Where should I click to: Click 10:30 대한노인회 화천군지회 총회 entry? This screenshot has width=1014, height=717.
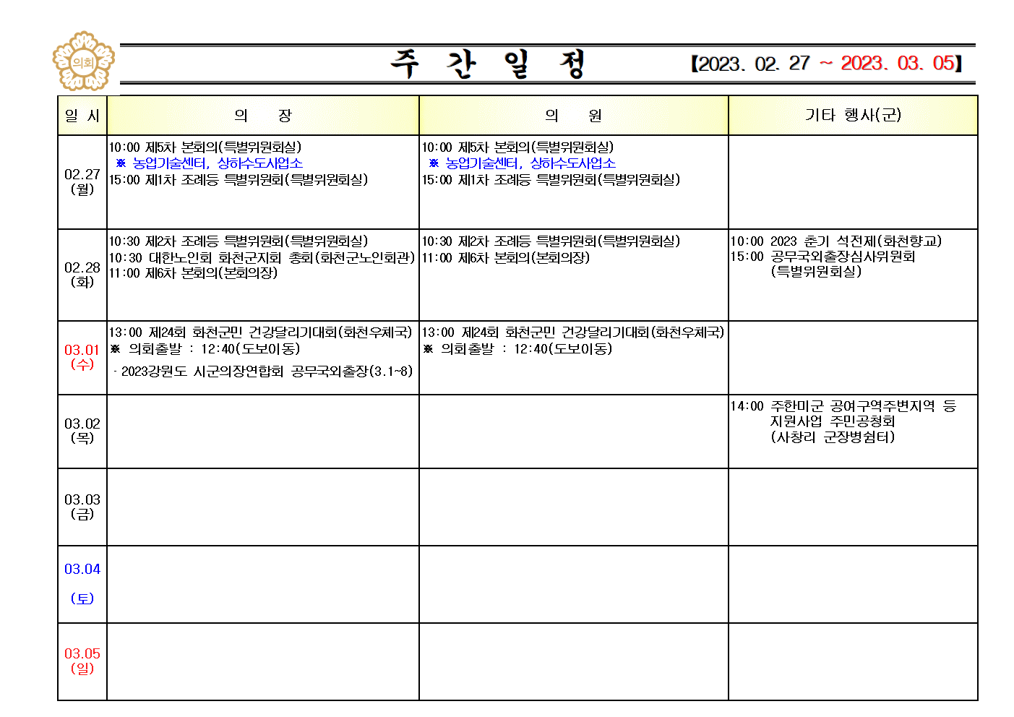pos(262,258)
